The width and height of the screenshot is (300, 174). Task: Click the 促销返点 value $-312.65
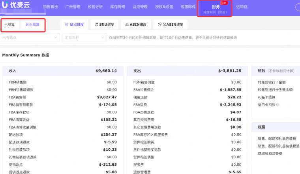[108, 165]
